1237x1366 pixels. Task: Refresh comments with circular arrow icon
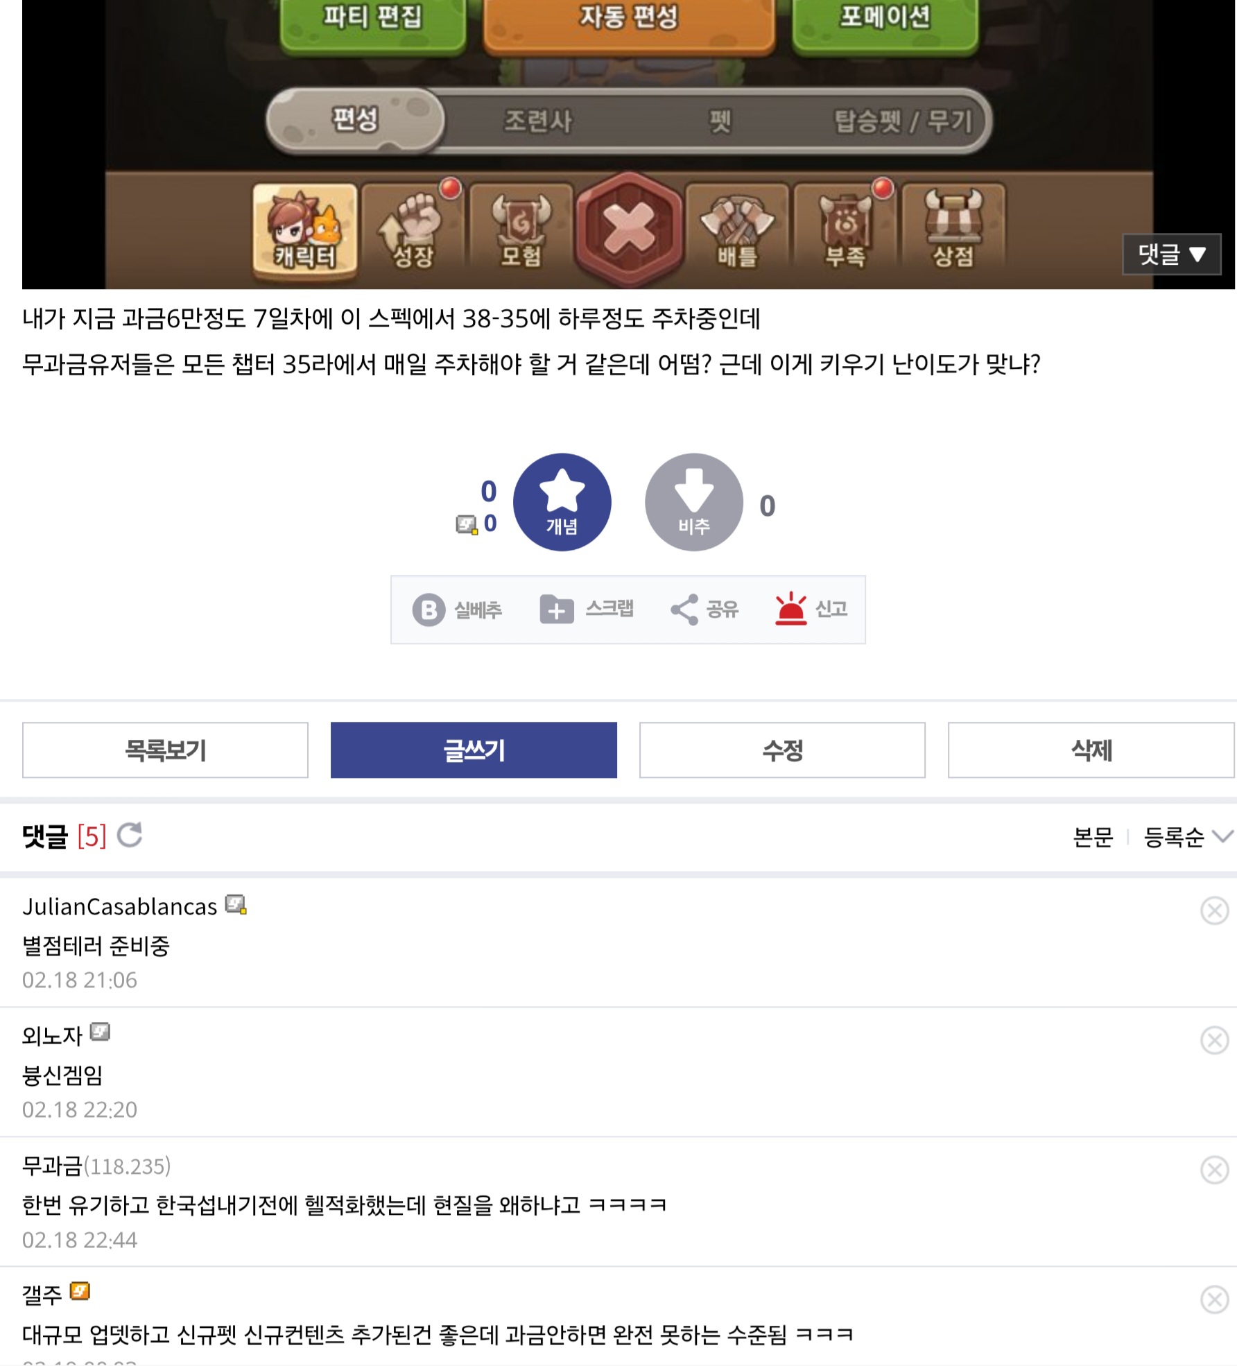pyautogui.click(x=130, y=836)
